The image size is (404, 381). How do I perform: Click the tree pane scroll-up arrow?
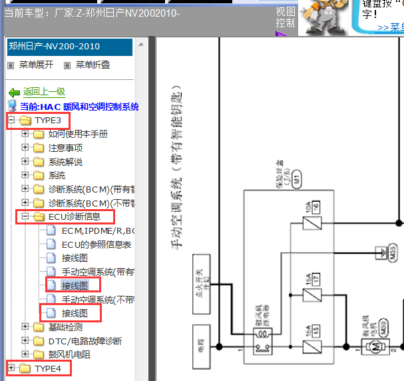click(141, 45)
